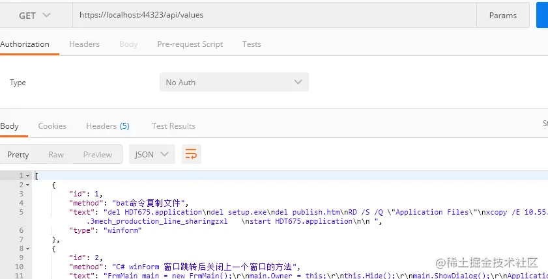Toggle the line wrap icon
This screenshot has width=548, height=279.
click(191, 154)
